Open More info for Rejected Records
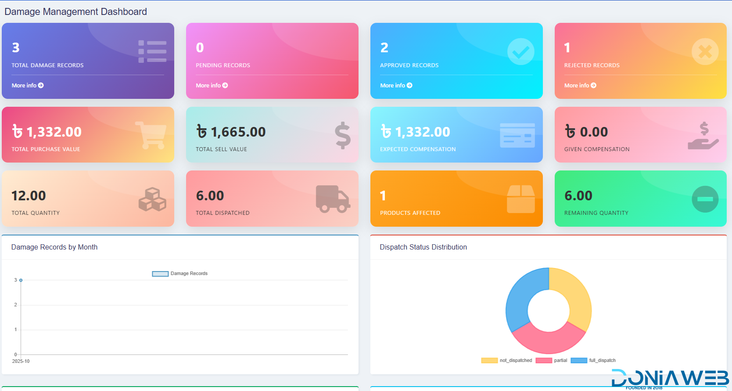732x391 pixels. (580, 86)
